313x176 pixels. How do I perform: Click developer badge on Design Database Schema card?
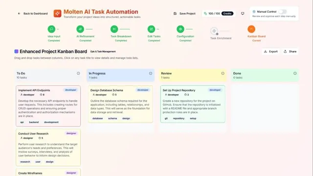coord(143,90)
